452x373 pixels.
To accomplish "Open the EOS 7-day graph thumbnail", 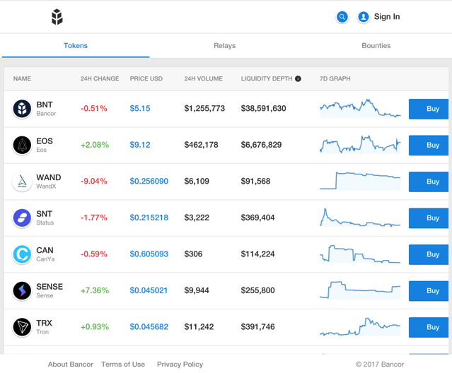I will tap(360, 145).
